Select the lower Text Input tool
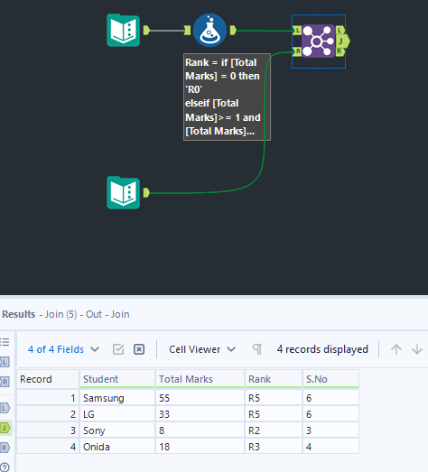Viewport: 428px width, 472px height. click(123, 192)
